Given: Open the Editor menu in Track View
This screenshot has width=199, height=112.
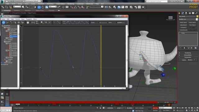Looking at the screenshot, I should click(x=3, y=19).
